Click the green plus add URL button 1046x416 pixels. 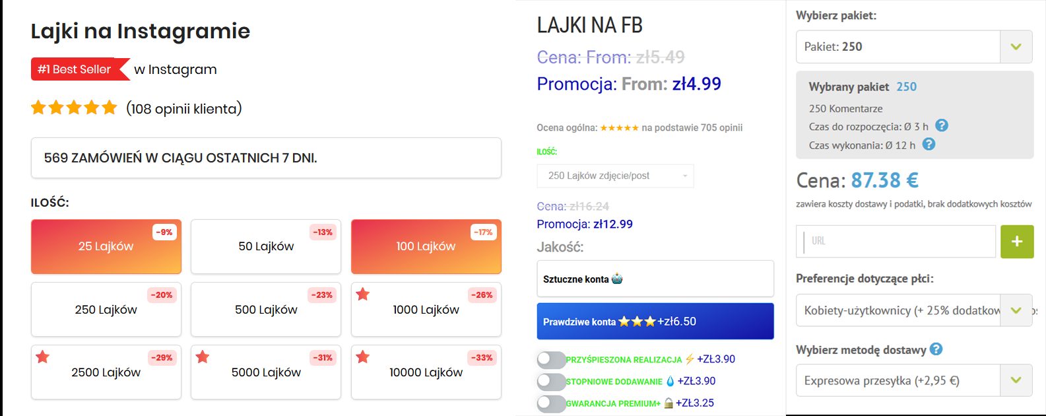(1017, 242)
